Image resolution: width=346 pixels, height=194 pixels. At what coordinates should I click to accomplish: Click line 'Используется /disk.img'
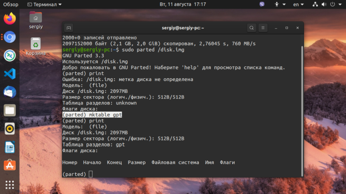[95, 62]
